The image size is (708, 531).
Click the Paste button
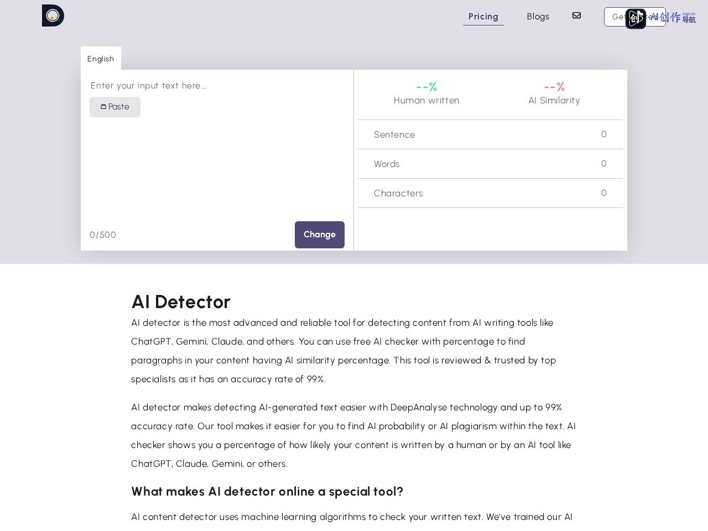click(x=115, y=107)
